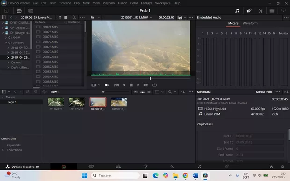Collapse the Master bin

3,97
